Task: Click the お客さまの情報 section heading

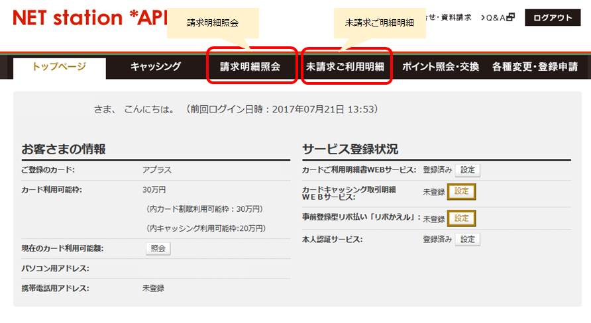Action: [64, 149]
